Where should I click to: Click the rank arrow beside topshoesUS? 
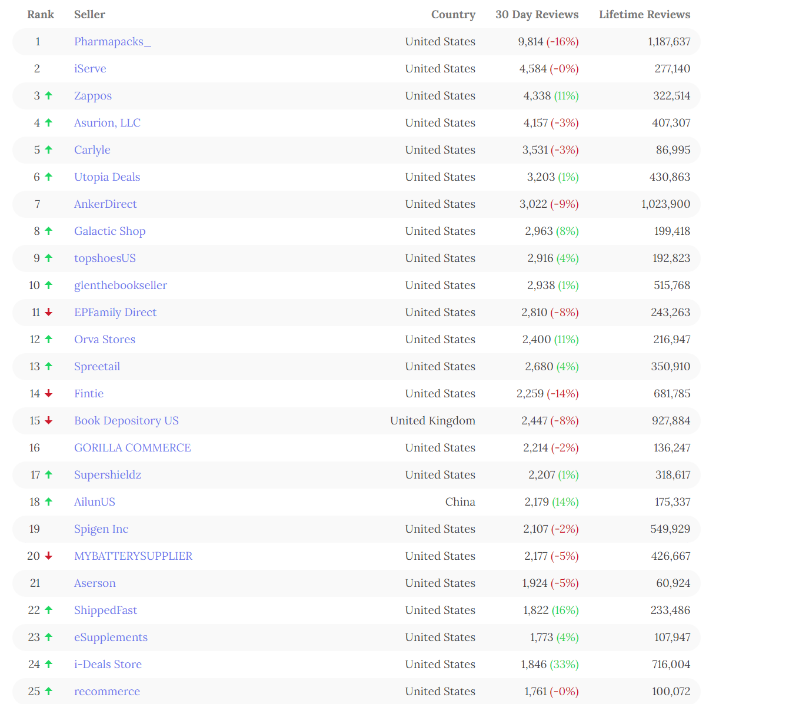[49, 258]
